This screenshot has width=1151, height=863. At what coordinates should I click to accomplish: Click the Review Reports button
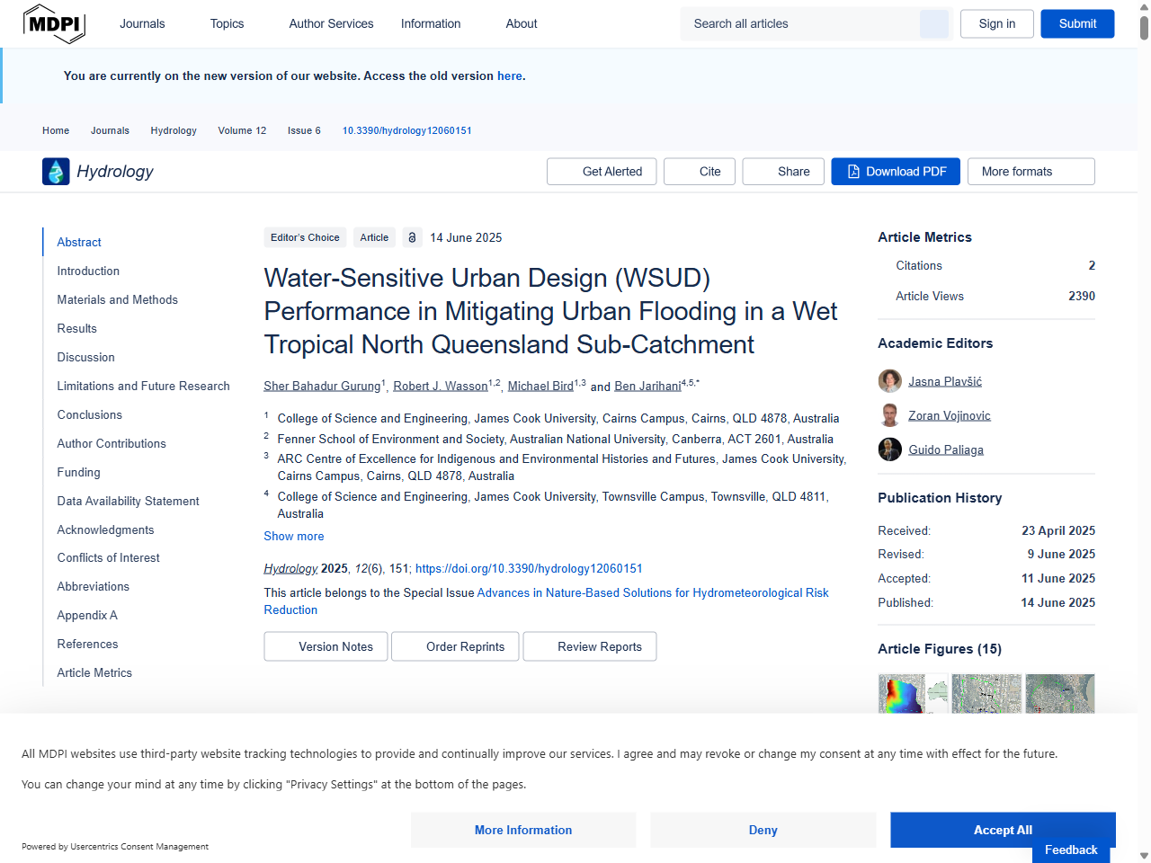click(589, 645)
